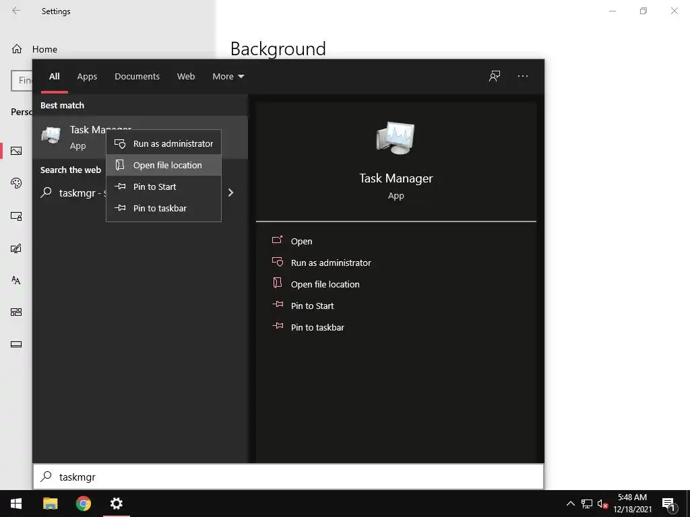Screen dimensions: 690x517
Task: Open Start icon in Settings sidebar
Action: tap(16, 312)
